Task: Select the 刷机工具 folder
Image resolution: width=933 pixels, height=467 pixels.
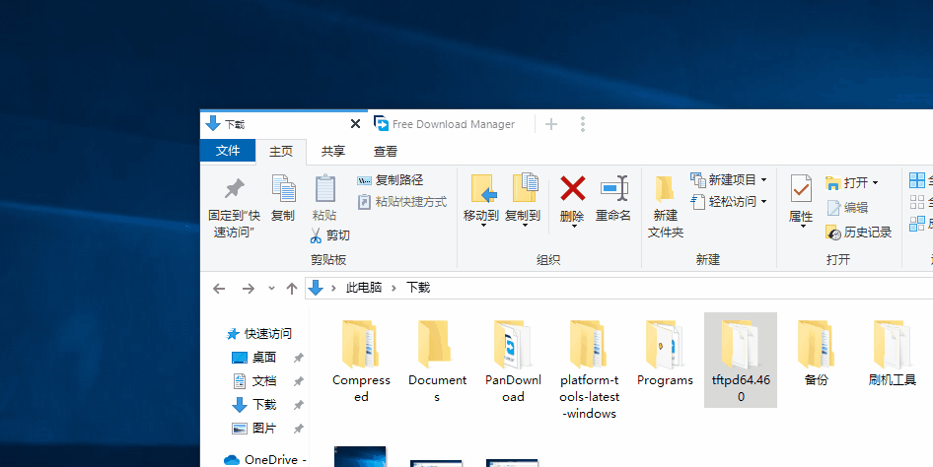Action: pos(892,353)
